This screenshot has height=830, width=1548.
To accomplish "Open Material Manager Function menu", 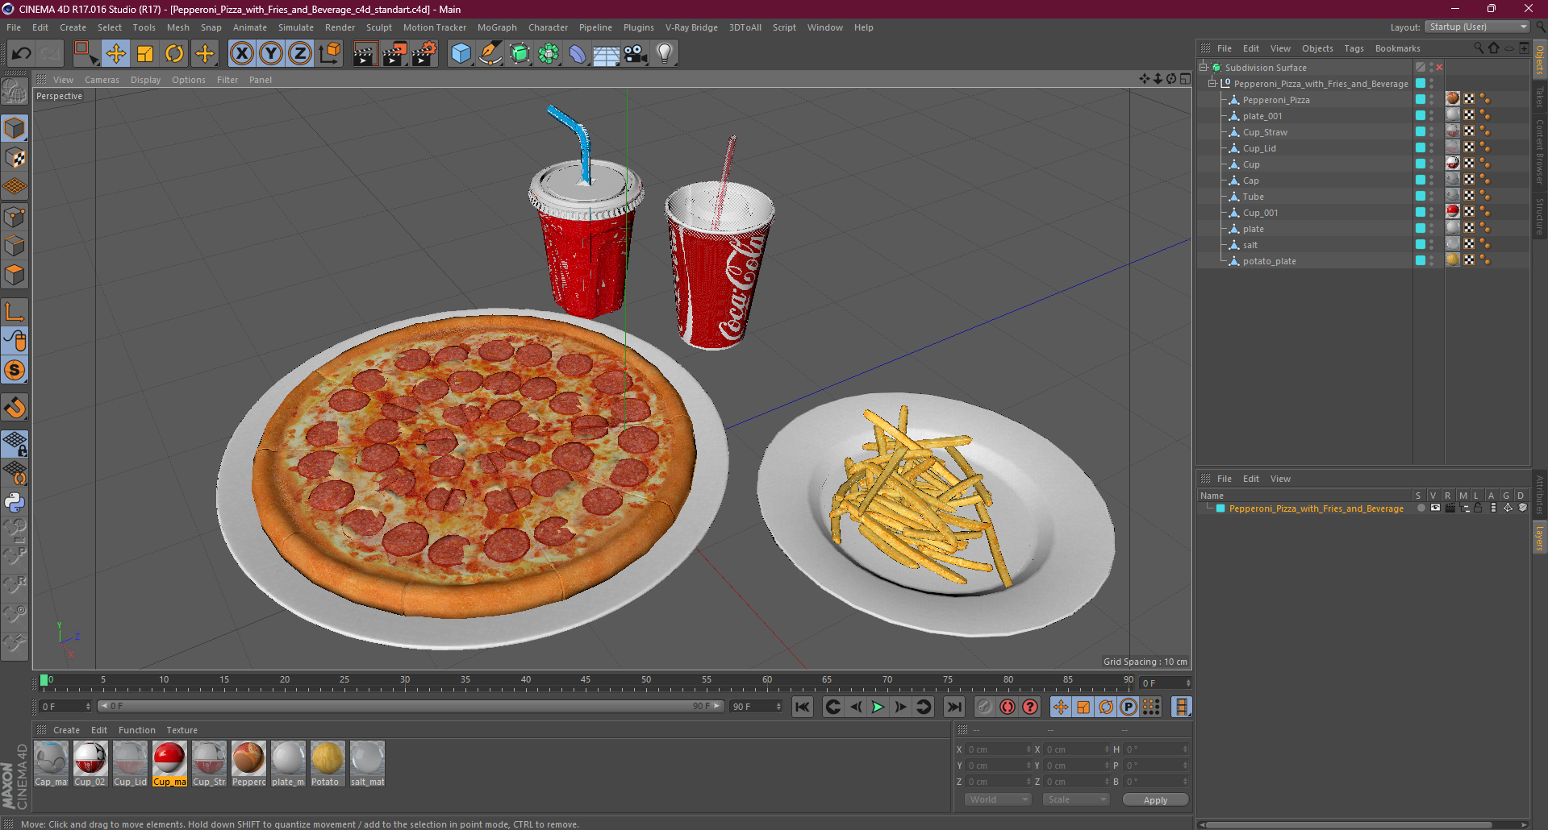I will pyautogui.click(x=136, y=730).
